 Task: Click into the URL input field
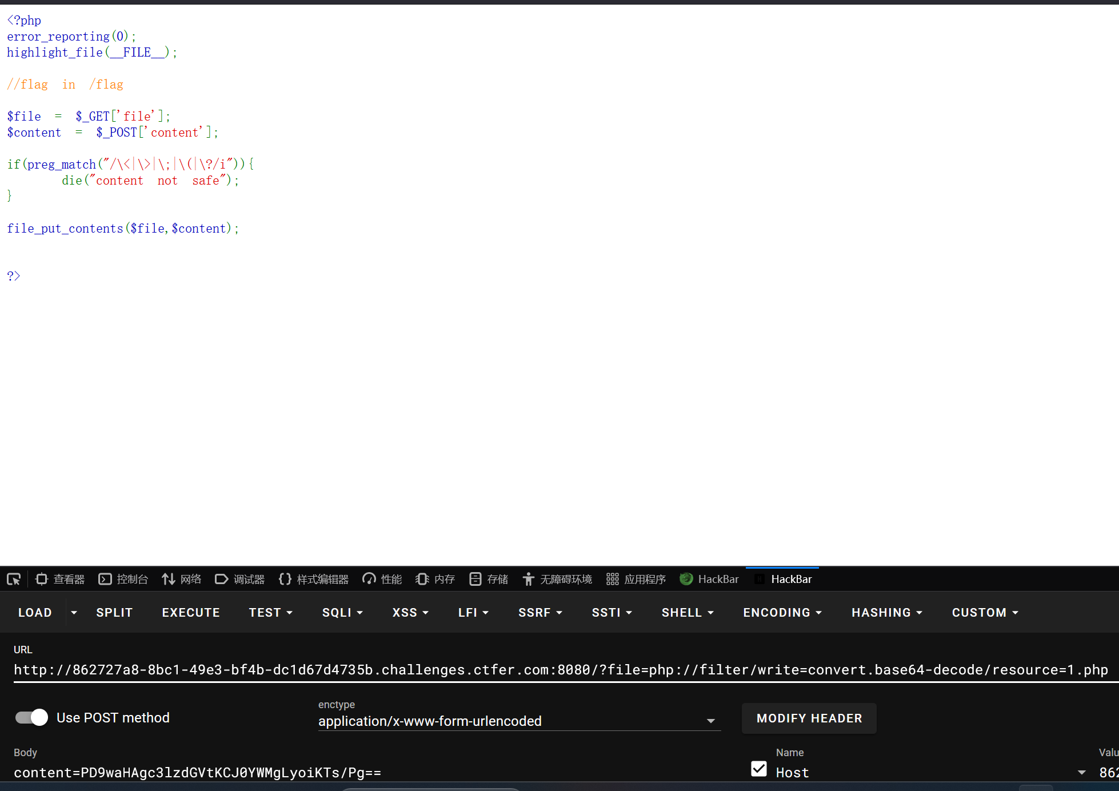click(x=560, y=669)
